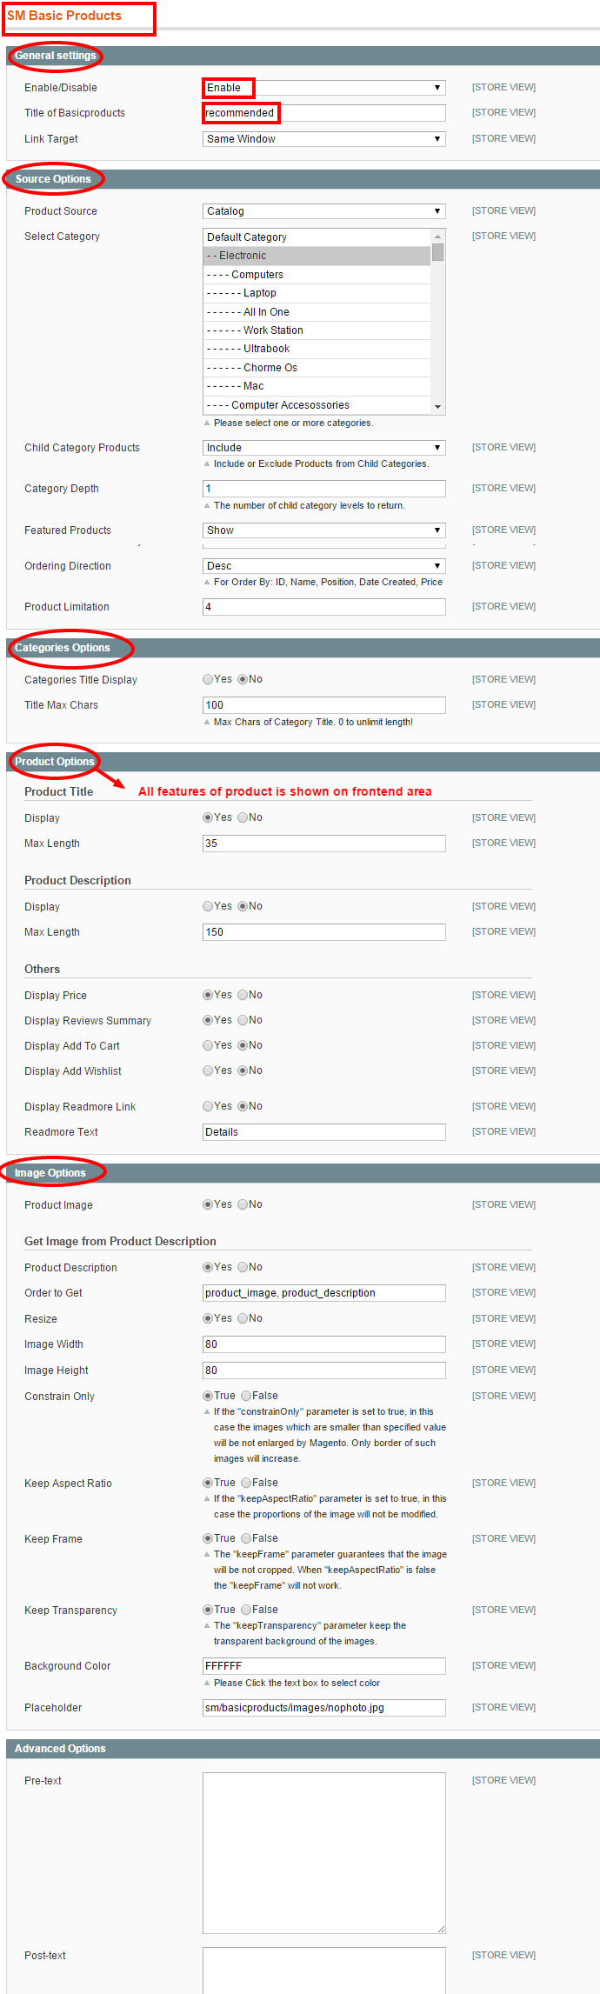The width and height of the screenshot is (600, 1994).
Task: Select Computers in category list
Action: click(x=317, y=275)
